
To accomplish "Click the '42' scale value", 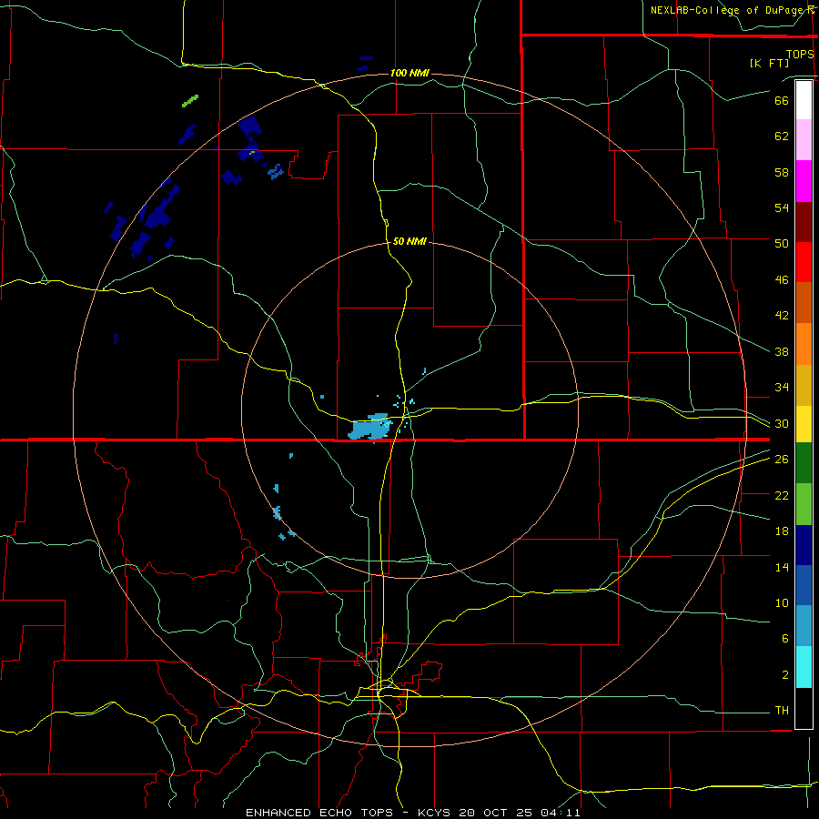I will [x=782, y=316].
